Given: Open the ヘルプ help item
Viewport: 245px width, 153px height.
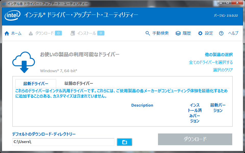Looking at the screenshot, I should [x=233, y=33].
